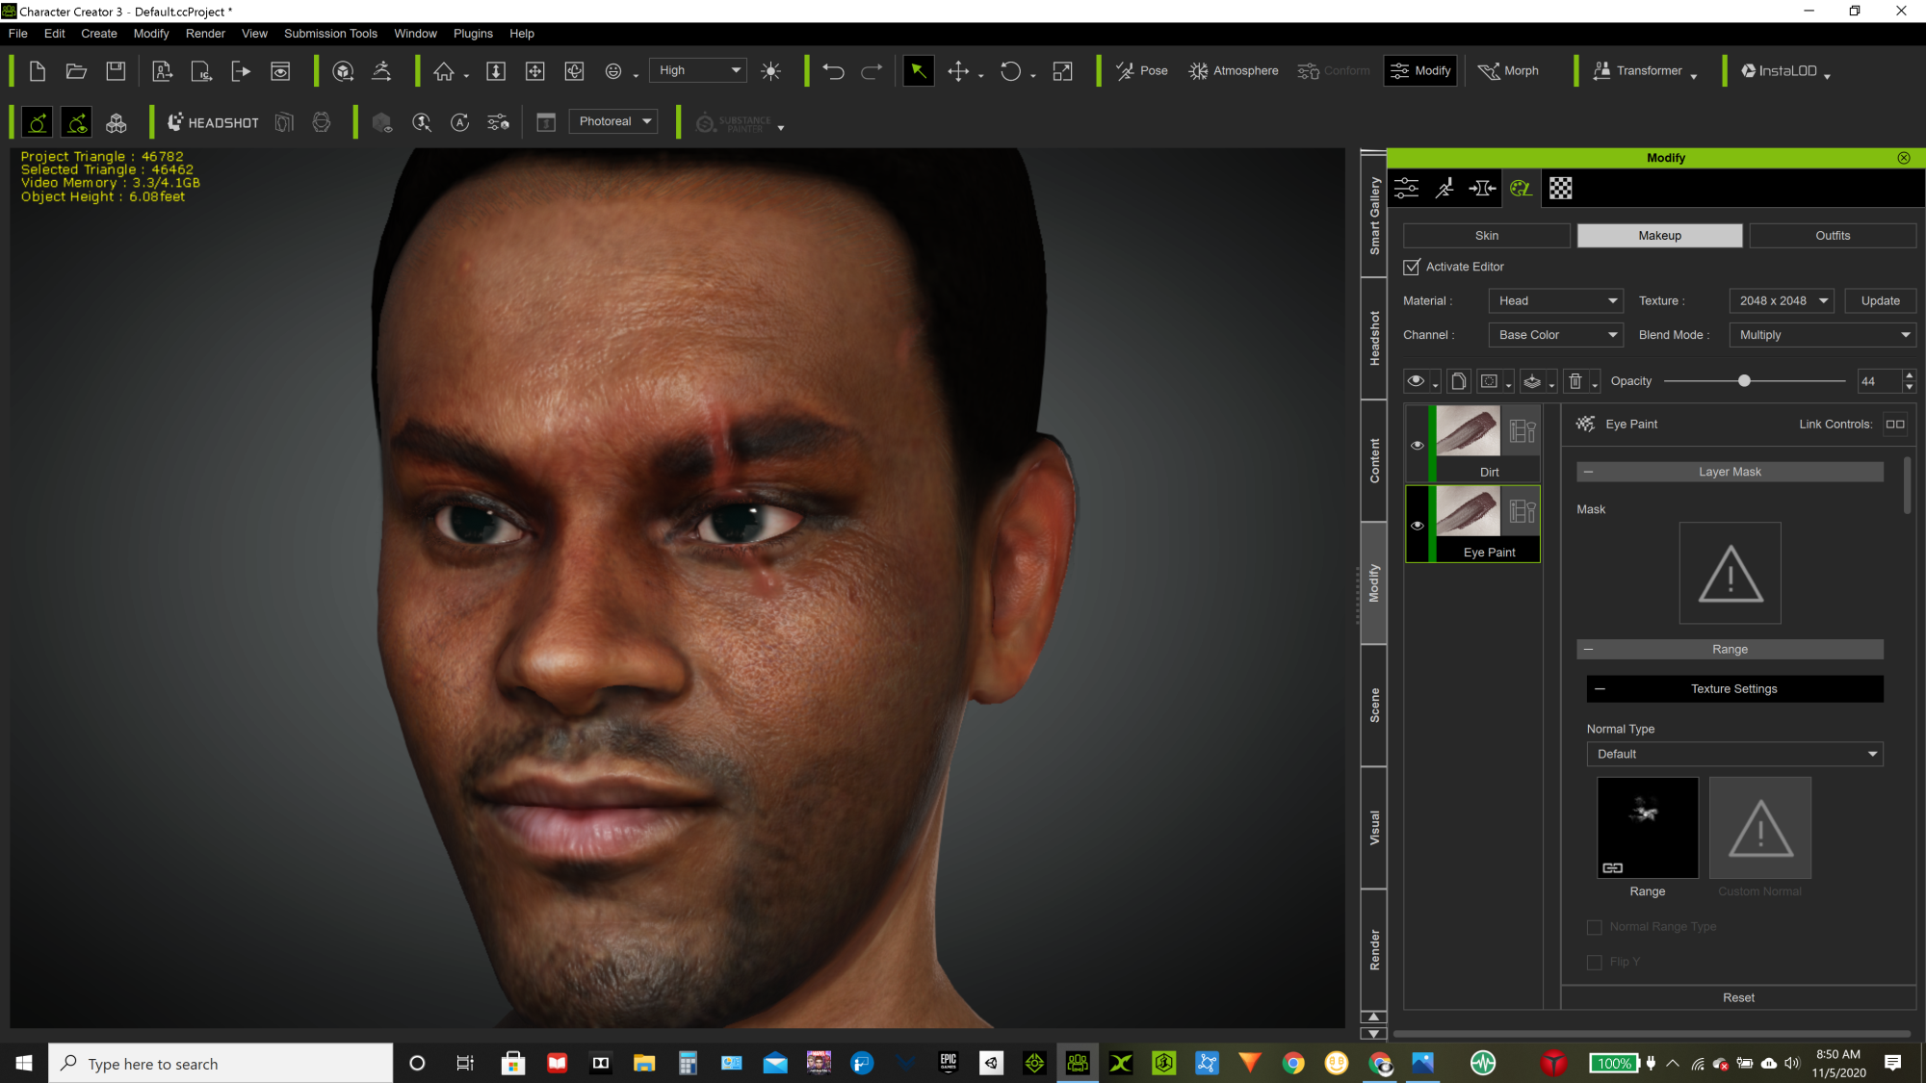Toggle the all-layers visibility eye button
Image resolution: width=1926 pixels, height=1083 pixels.
[1416, 381]
